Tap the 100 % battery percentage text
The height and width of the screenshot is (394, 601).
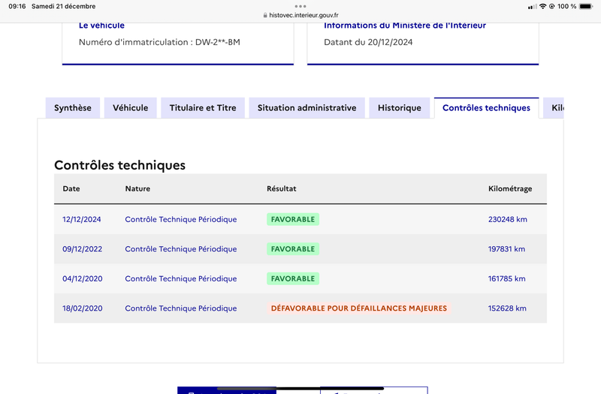point(567,6)
